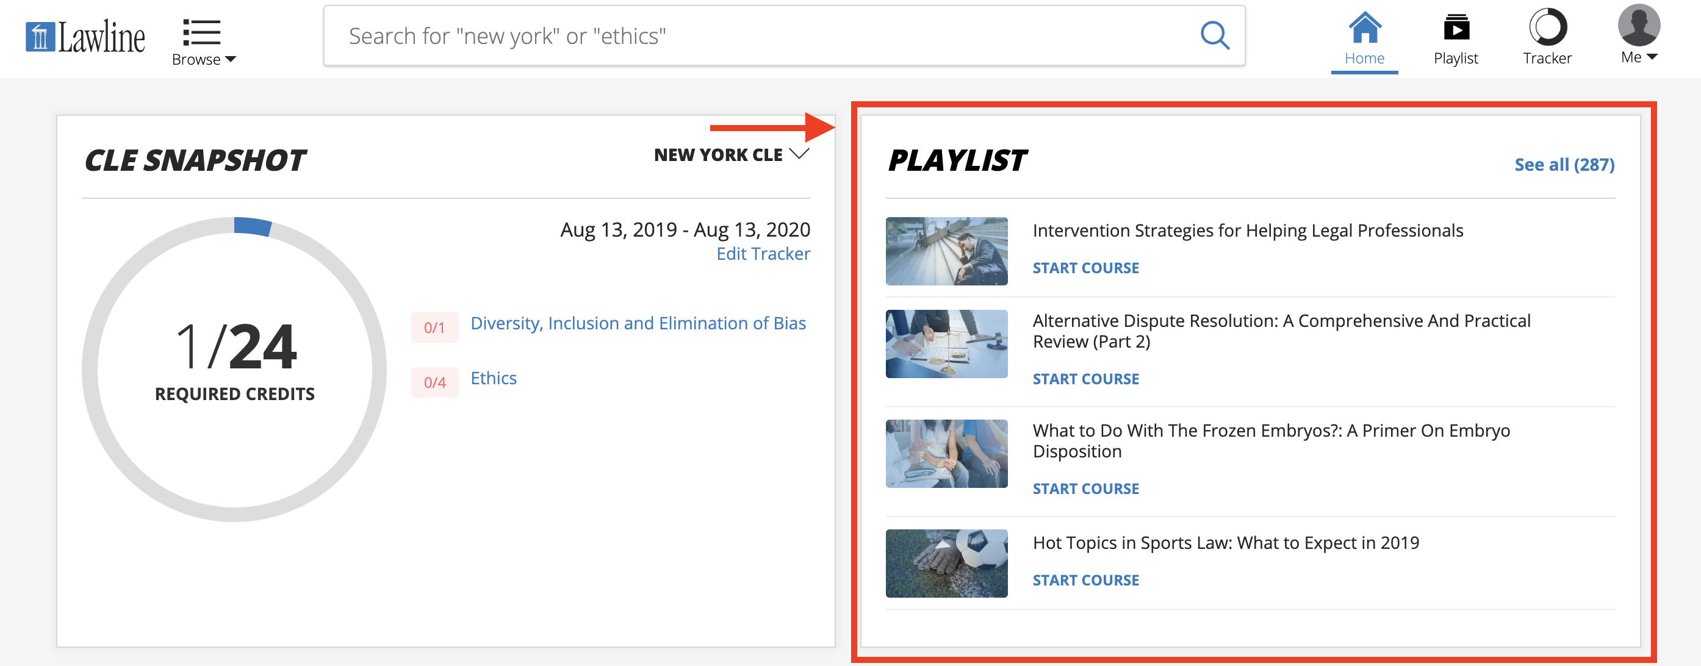Click the search input field
This screenshot has height=666, width=1701.
point(784,35)
